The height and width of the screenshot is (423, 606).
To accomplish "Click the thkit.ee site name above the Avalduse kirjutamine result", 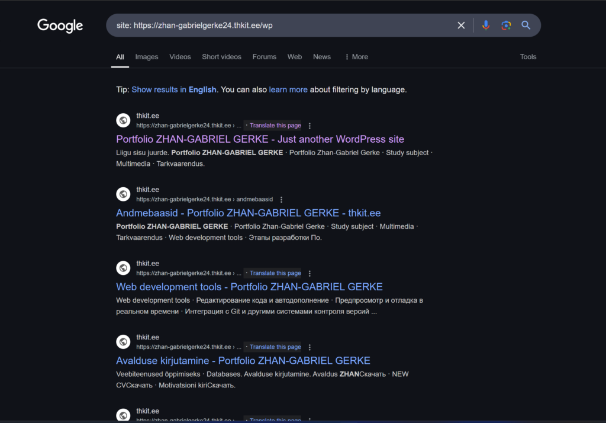I will pos(147,338).
